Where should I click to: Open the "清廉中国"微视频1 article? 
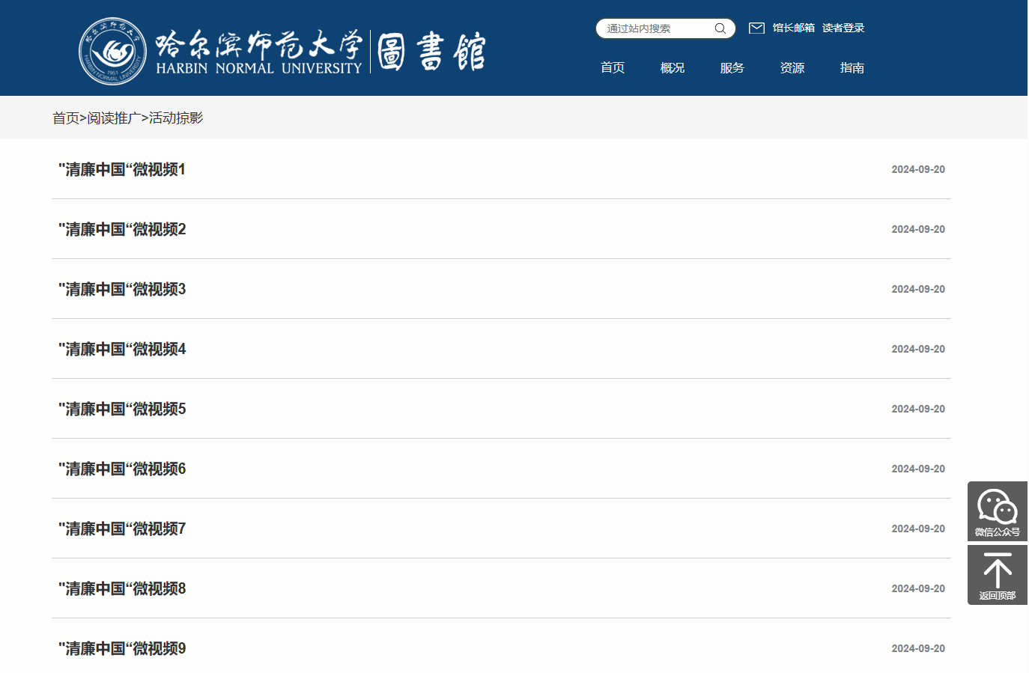[122, 170]
